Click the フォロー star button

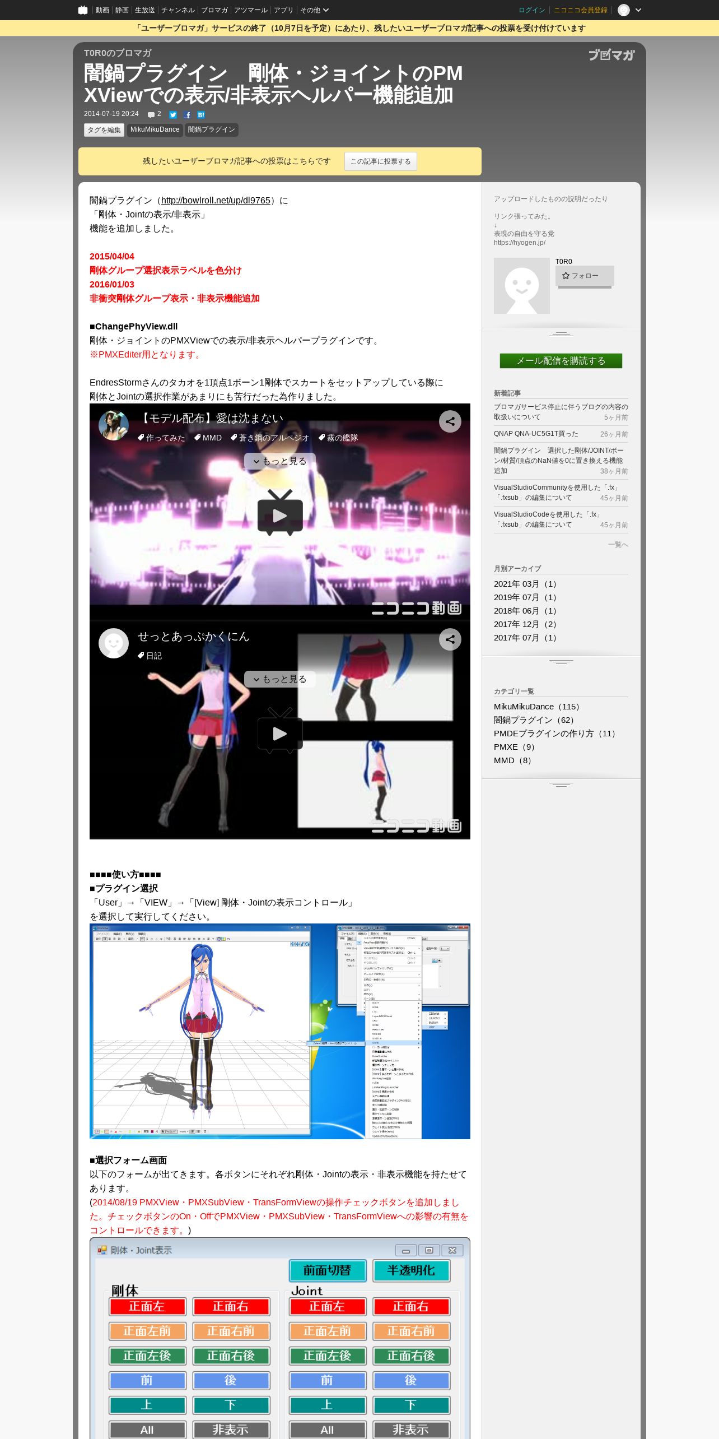585,276
